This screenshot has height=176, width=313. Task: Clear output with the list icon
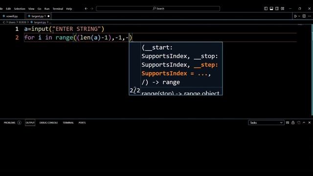coord(288,123)
